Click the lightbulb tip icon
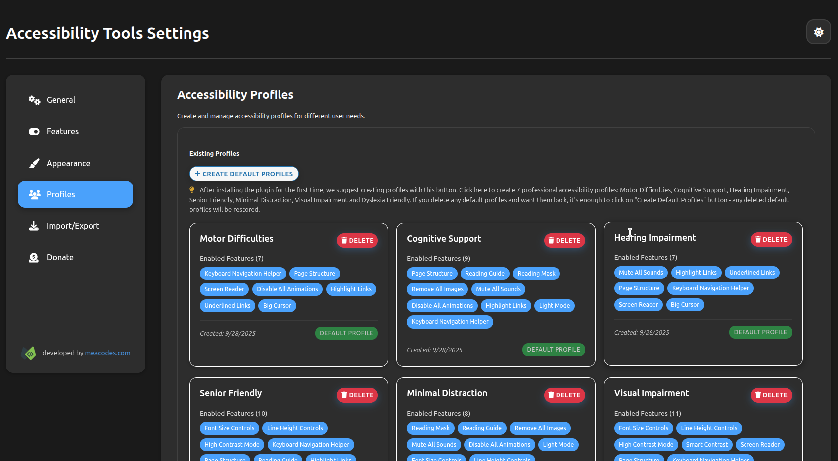The height and width of the screenshot is (461, 838). point(192,190)
